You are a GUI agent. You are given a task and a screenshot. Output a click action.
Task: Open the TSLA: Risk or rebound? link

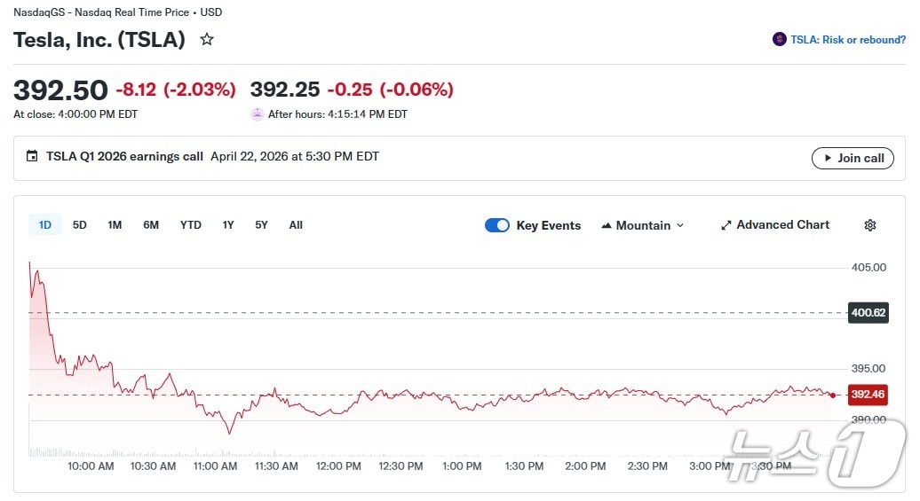point(848,40)
